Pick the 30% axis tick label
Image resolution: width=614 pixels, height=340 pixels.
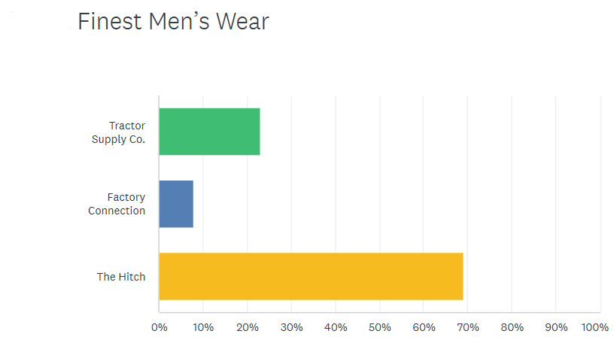tap(291, 327)
